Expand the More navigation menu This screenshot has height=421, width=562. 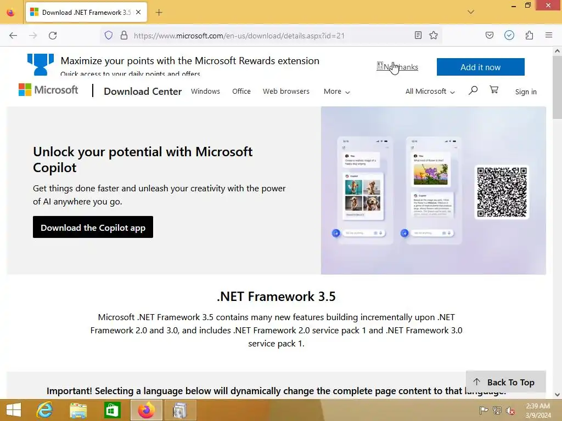[336, 92]
